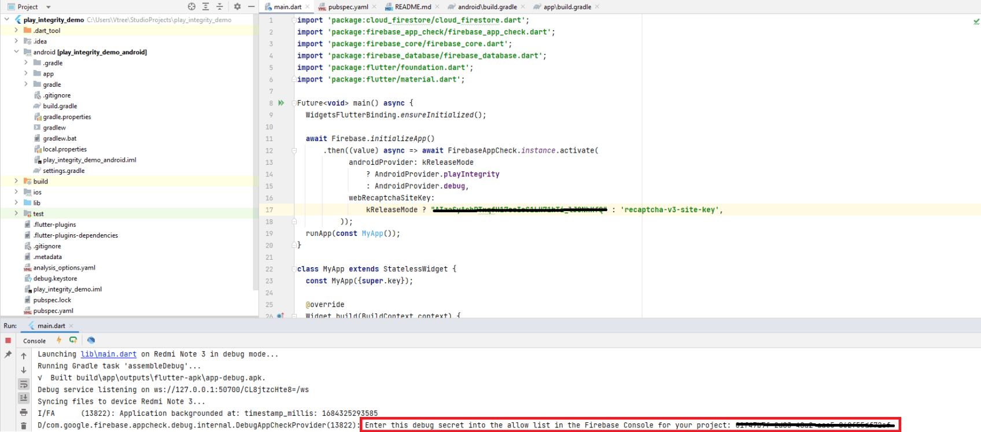Switch to the android\build.gradle tab
Screen dimensions: 981x432
tap(487, 7)
